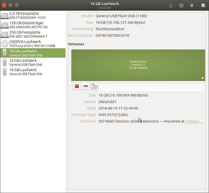Select the middle of the three 16 GB-Laufwerk entries
The width and height of the screenshot is (209, 193).
click(33, 62)
